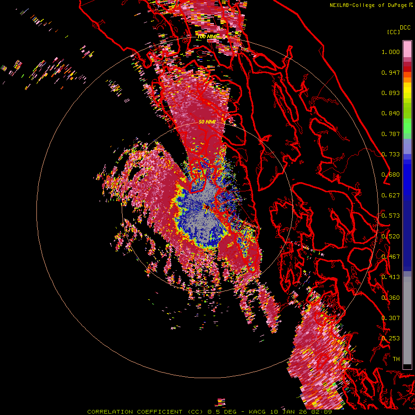Click the Correlation Coefficient caption at the bottom

click(209, 412)
